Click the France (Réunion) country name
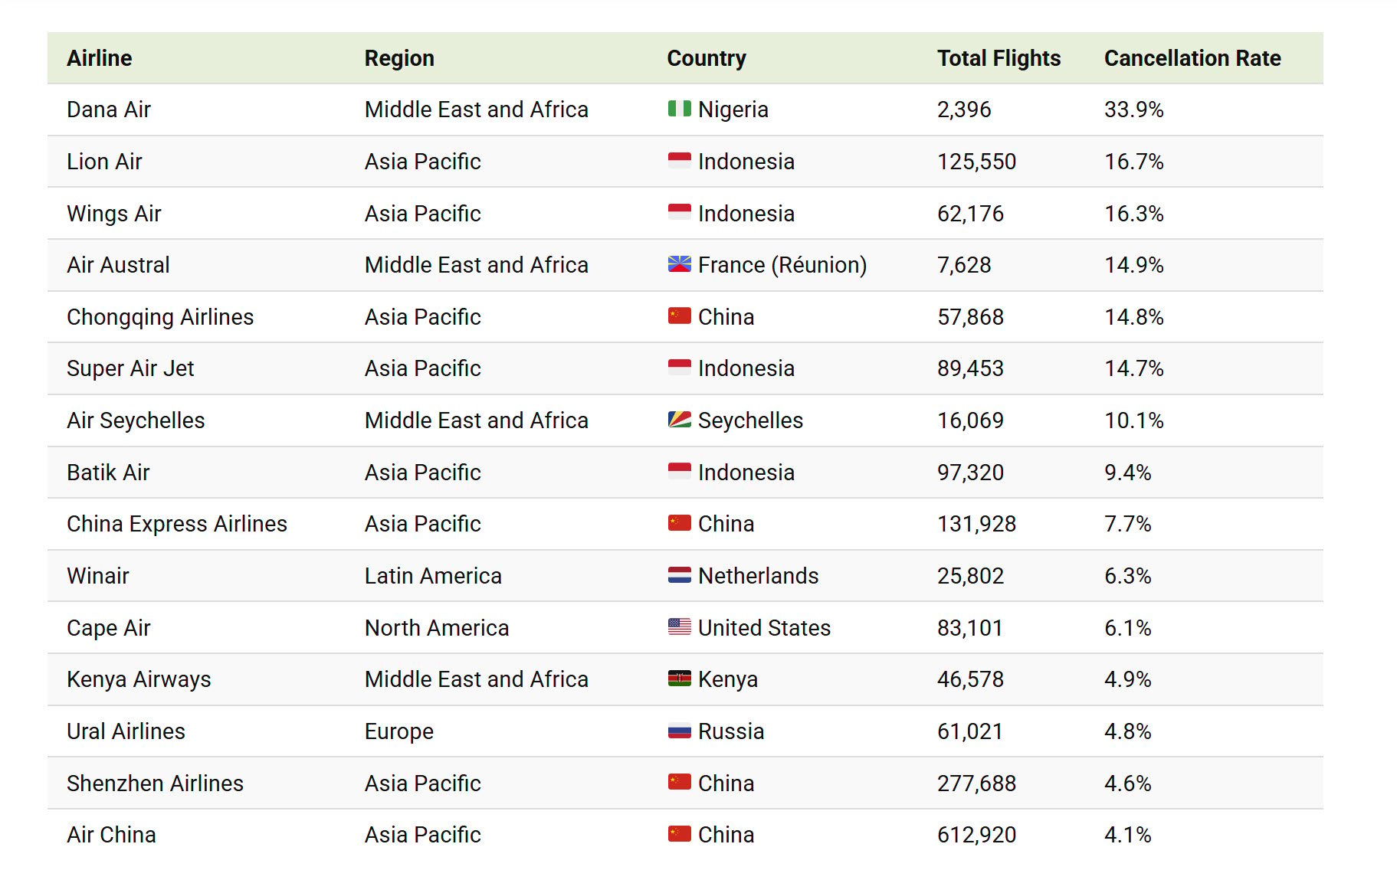 click(782, 265)
